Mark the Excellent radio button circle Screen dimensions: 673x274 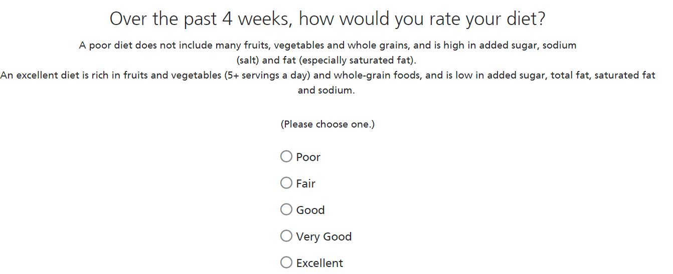click(286, 262)
